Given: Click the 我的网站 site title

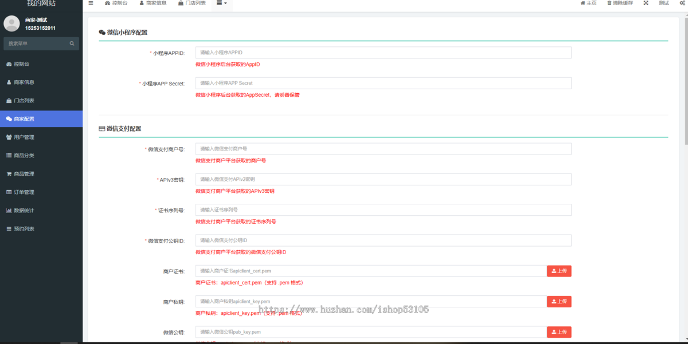Looking at the screenshot, I should click(41, 3).
